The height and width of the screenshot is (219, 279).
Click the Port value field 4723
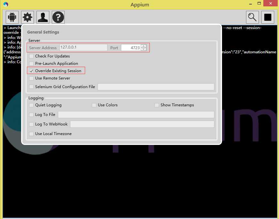[131, 48]
